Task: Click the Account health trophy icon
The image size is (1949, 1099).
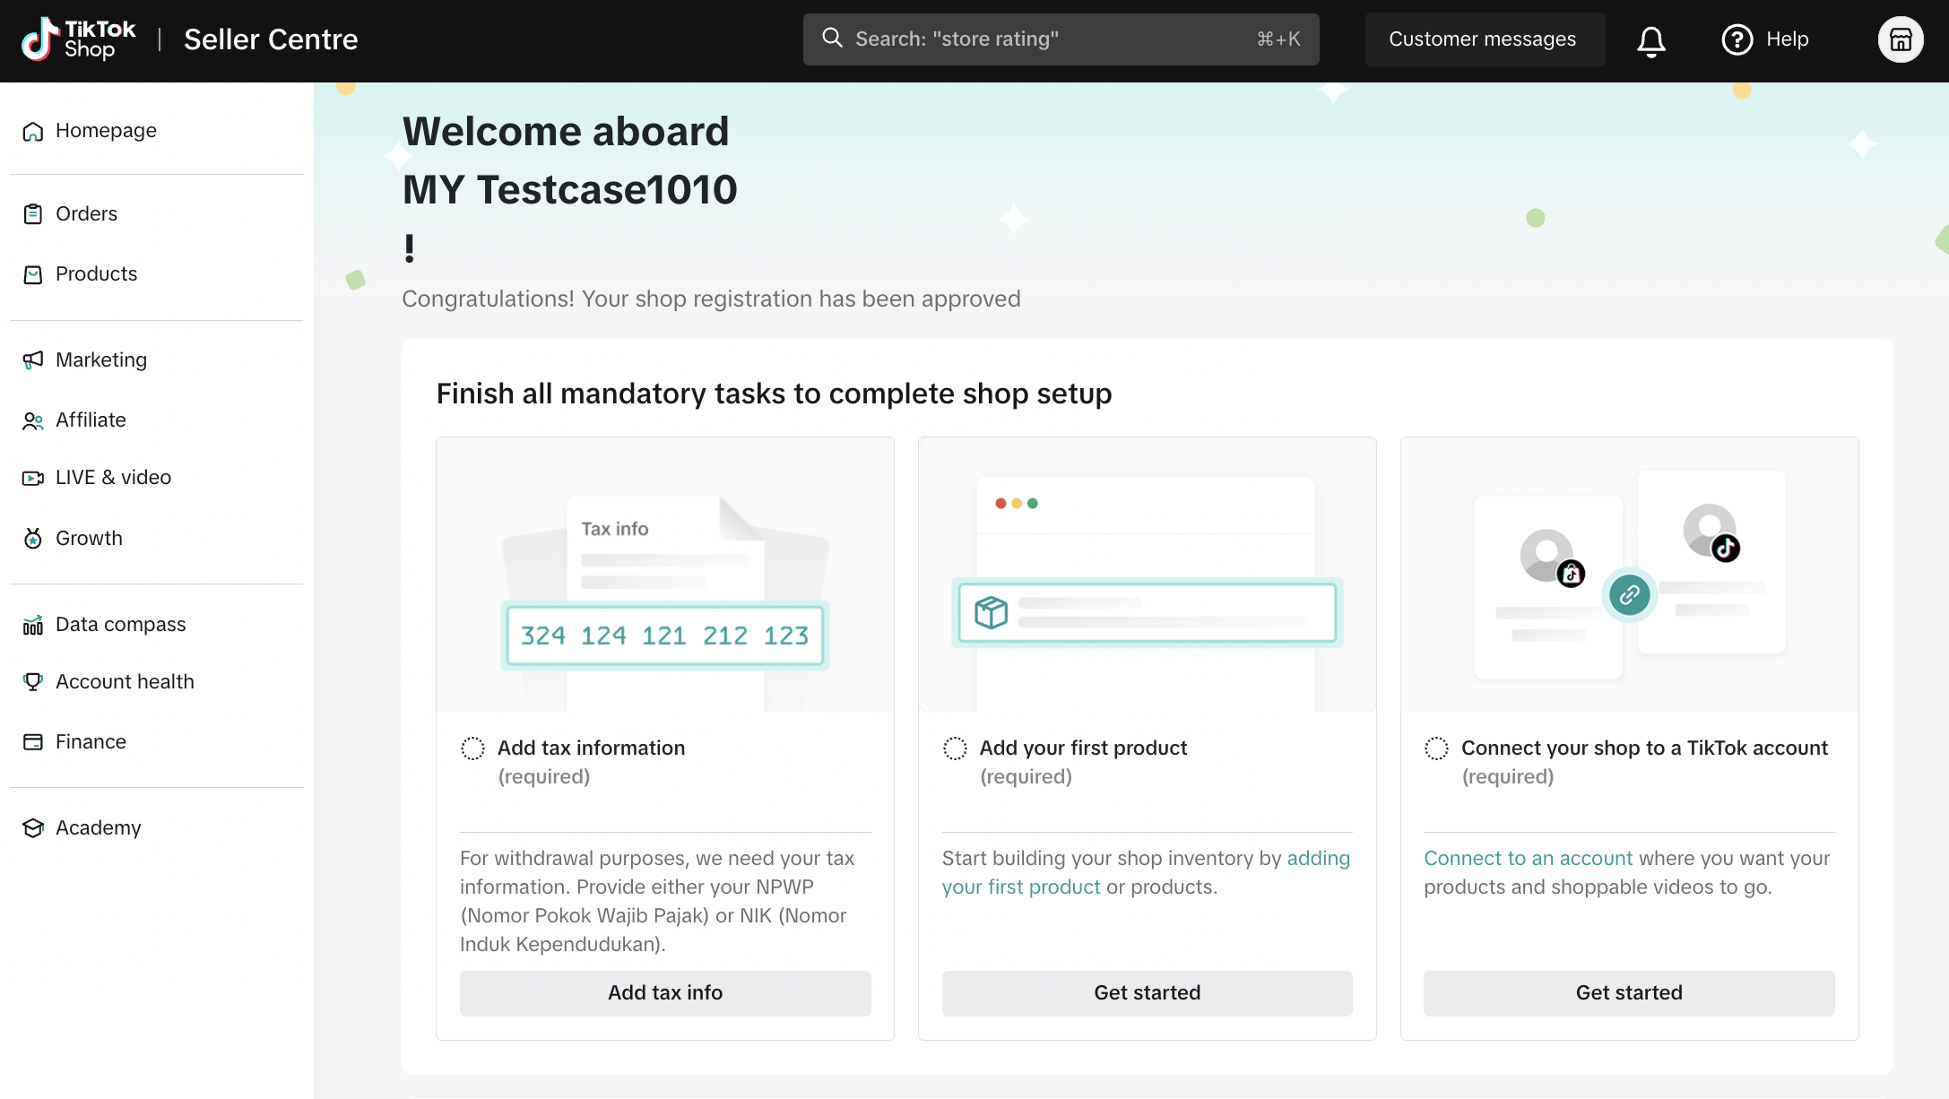Action: point(33,682)
